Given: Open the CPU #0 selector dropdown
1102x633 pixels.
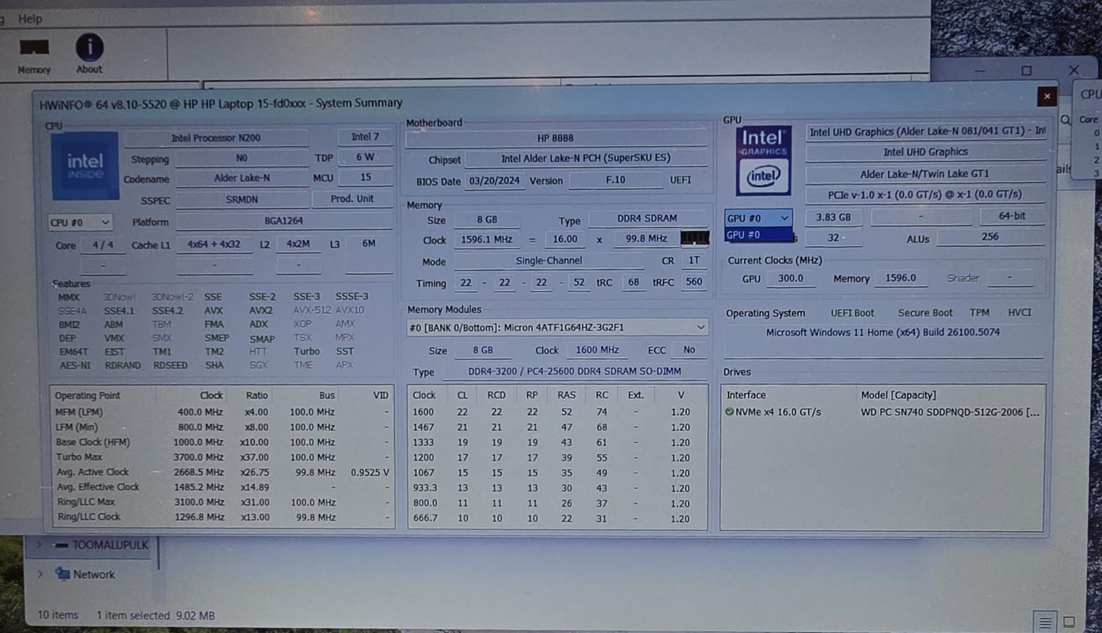Looking at the screenshot, I should pos(80,223).
